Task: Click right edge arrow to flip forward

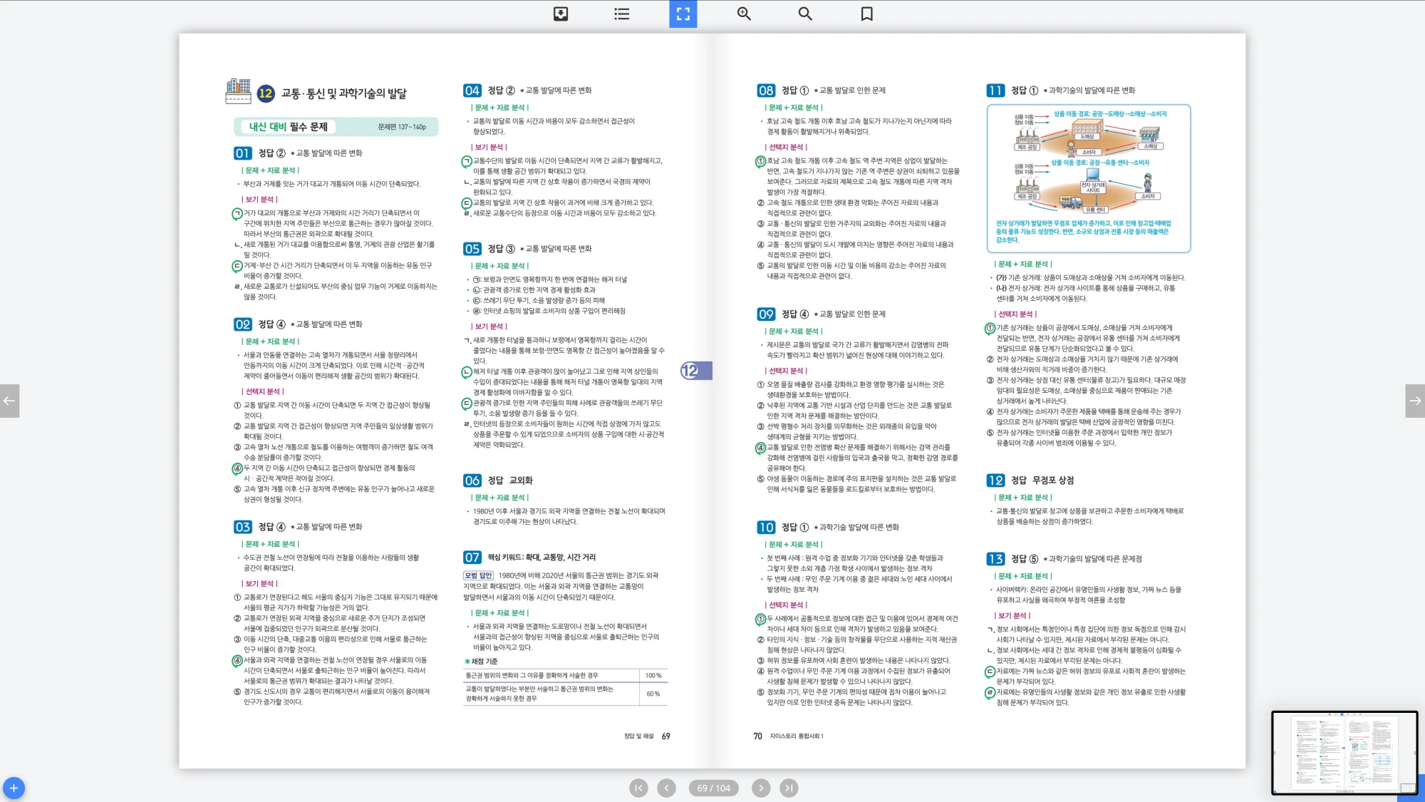Action: pyautogui.click(x=1415, y=401)
